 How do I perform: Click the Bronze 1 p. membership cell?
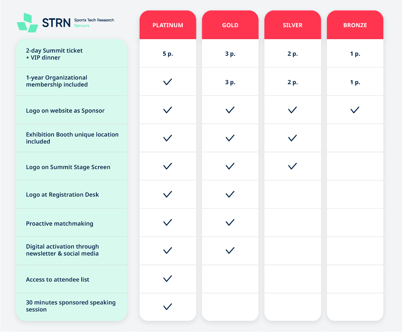[355, 82]
